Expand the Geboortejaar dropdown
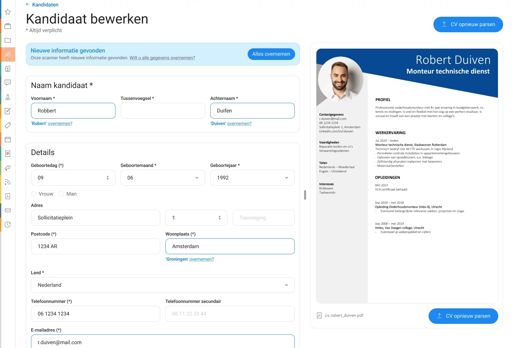The image size is (516, 348). pos(252,178)
